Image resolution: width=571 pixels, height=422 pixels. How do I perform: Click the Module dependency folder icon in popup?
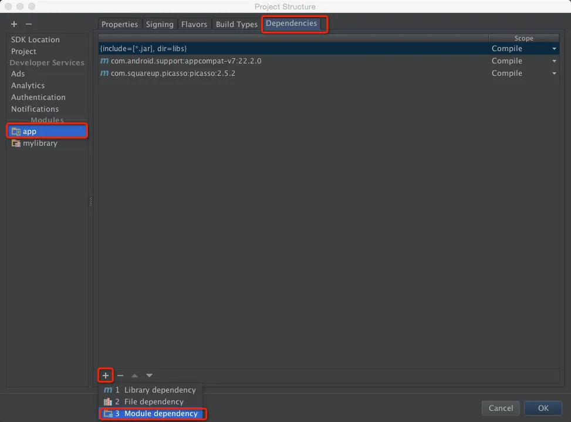click(x=108, y=414)
